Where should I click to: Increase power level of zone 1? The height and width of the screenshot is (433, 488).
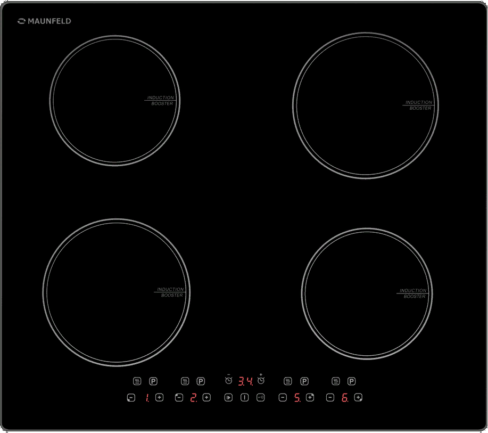[x=159, y=398]
